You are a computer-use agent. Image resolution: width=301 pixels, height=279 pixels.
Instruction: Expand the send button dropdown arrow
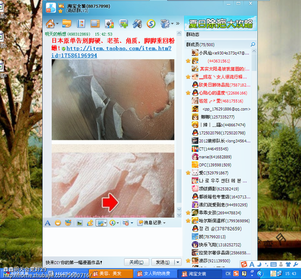[178, 262]
